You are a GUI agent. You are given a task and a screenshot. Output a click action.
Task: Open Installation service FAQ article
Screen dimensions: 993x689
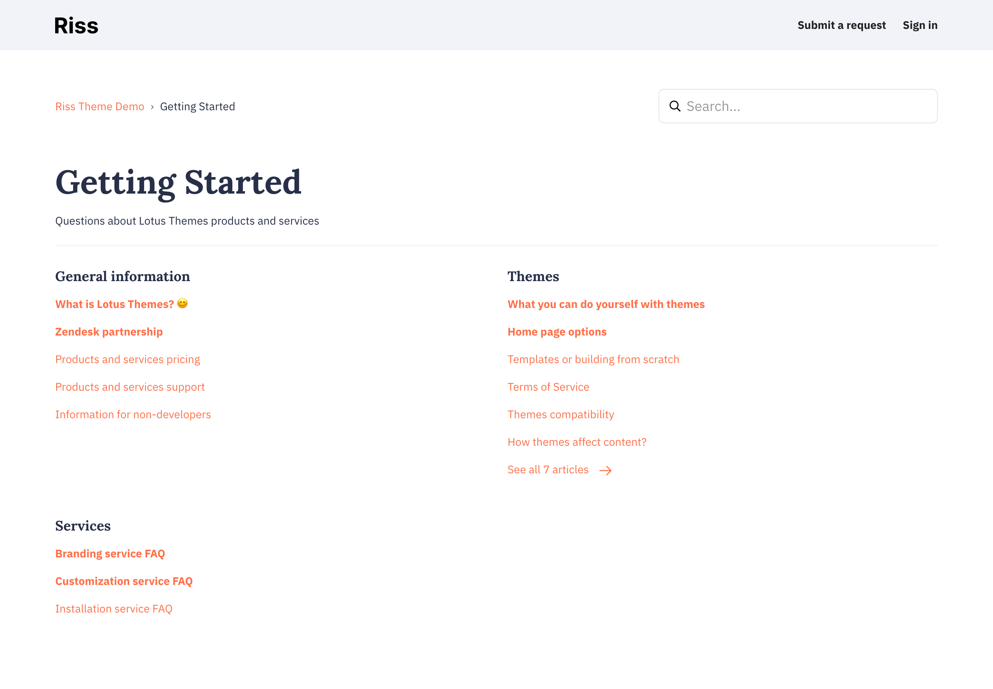click(x=114, y=609)
